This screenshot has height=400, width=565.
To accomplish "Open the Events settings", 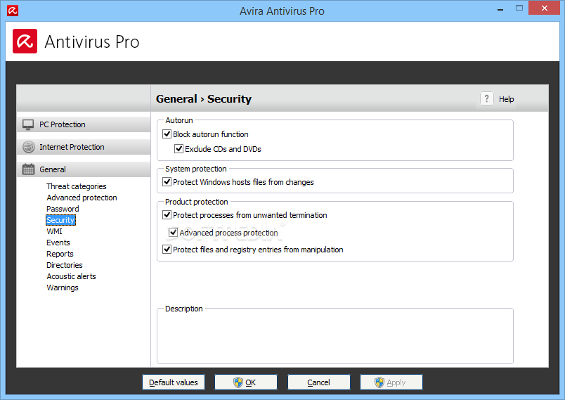I will [58, 243].
